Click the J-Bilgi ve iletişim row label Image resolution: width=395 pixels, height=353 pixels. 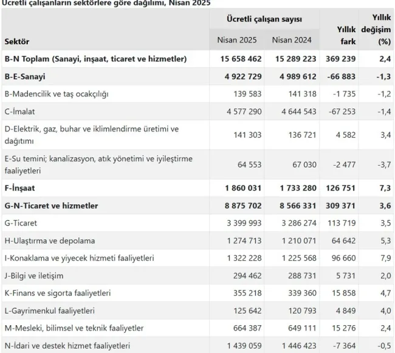(x=34, y=275)
